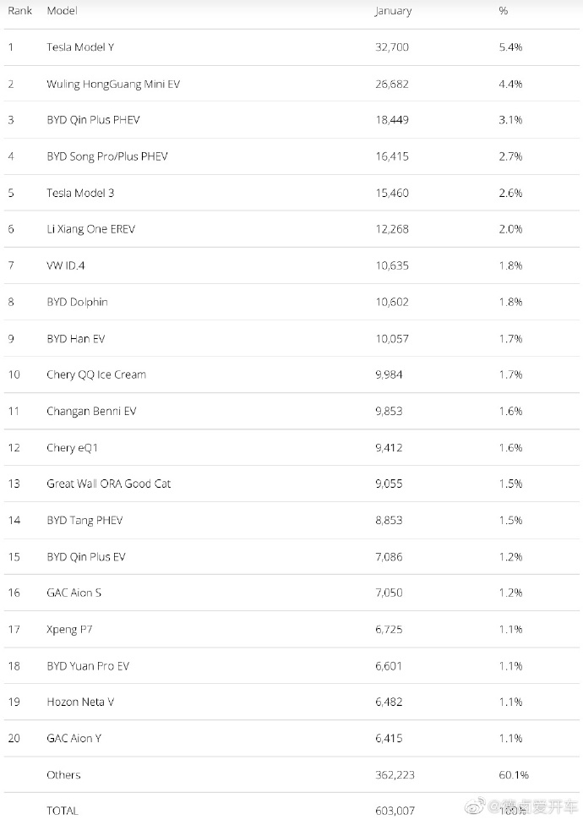This screenshot has height=820, width=583.
Task: Open the BYD Song Pro/Plus PHEV entry
Action: pos(107,156)
